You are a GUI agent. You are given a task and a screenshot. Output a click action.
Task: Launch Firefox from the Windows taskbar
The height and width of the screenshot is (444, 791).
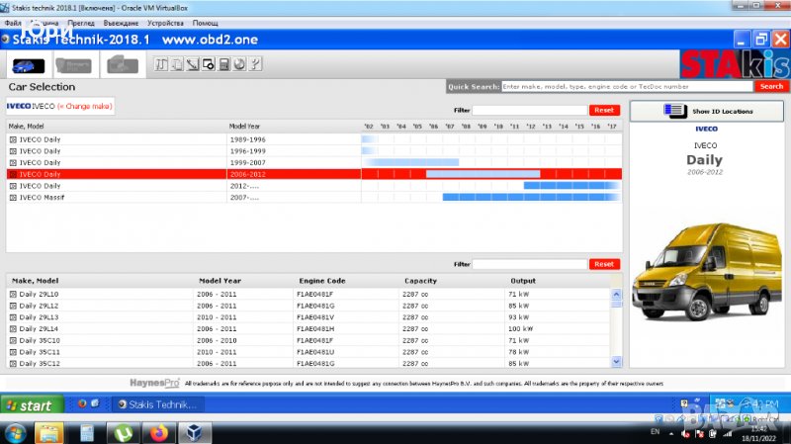(x=157, y=432)
